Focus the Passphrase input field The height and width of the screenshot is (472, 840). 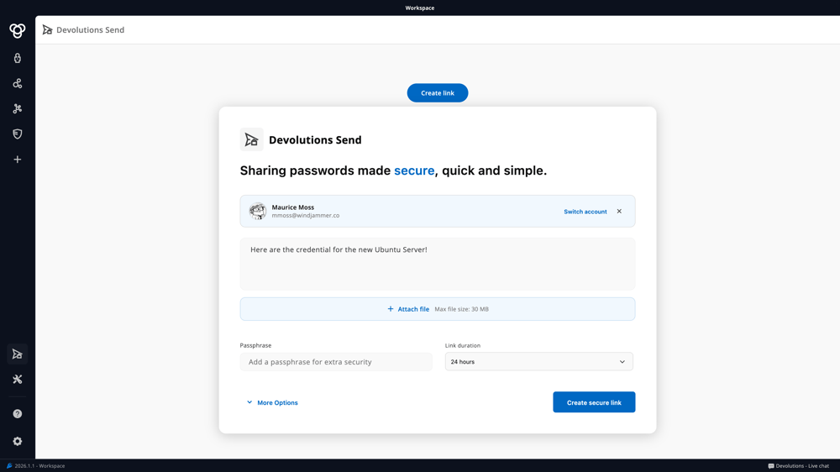click(336, 362)
